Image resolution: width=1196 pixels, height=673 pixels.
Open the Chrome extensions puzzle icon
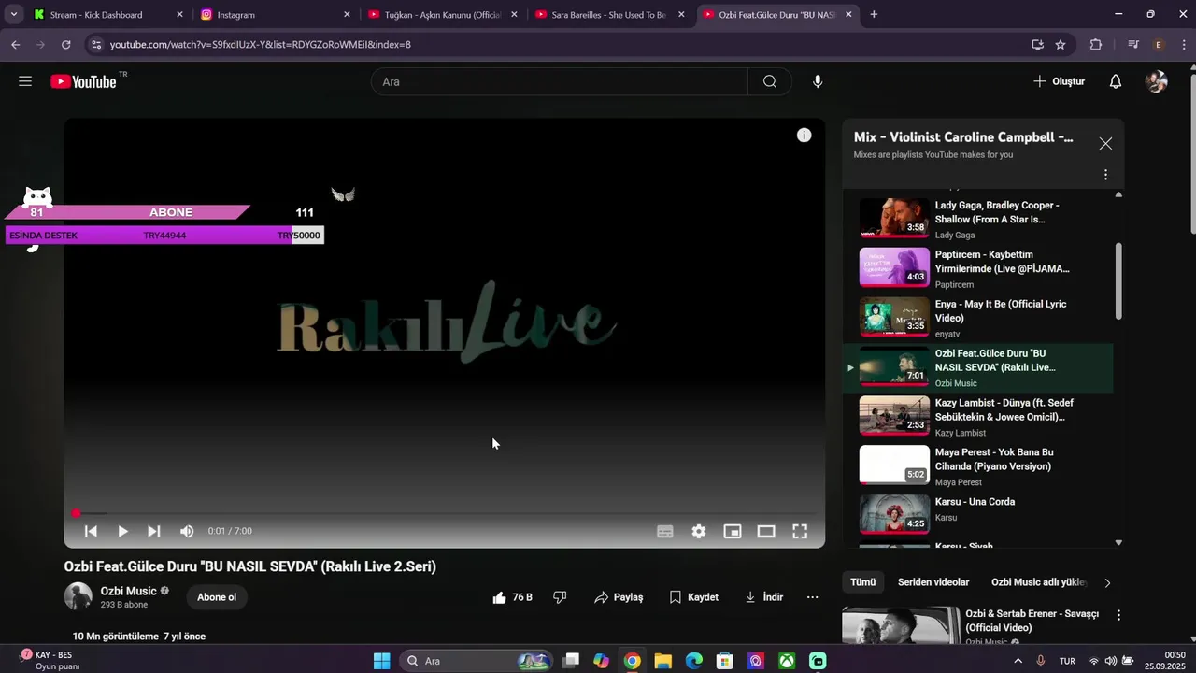(x=1096, y=44)
